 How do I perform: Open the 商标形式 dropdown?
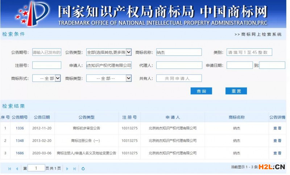pos(46,78)
